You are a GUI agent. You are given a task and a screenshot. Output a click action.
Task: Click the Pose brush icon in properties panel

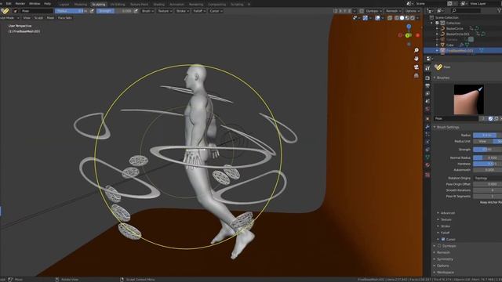[438, 67]
